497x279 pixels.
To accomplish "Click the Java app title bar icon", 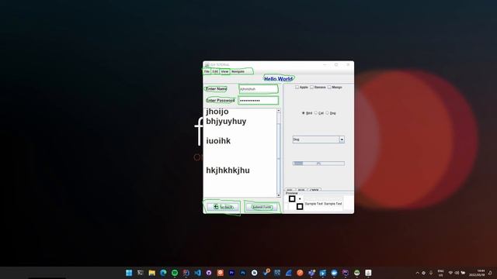I will pos(207,64).
